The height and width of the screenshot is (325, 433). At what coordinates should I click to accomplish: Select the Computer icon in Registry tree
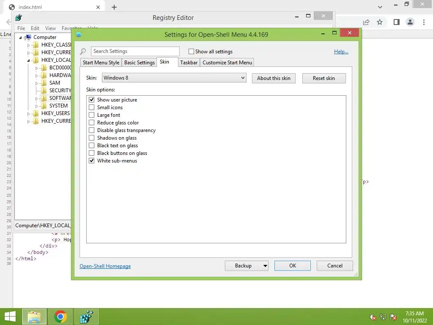(x=27, y=37)
